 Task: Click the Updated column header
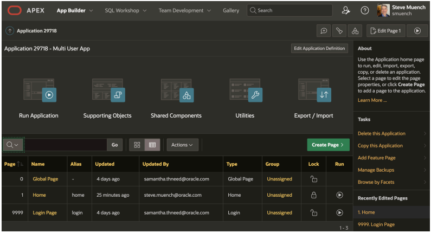tap(105, 164)
